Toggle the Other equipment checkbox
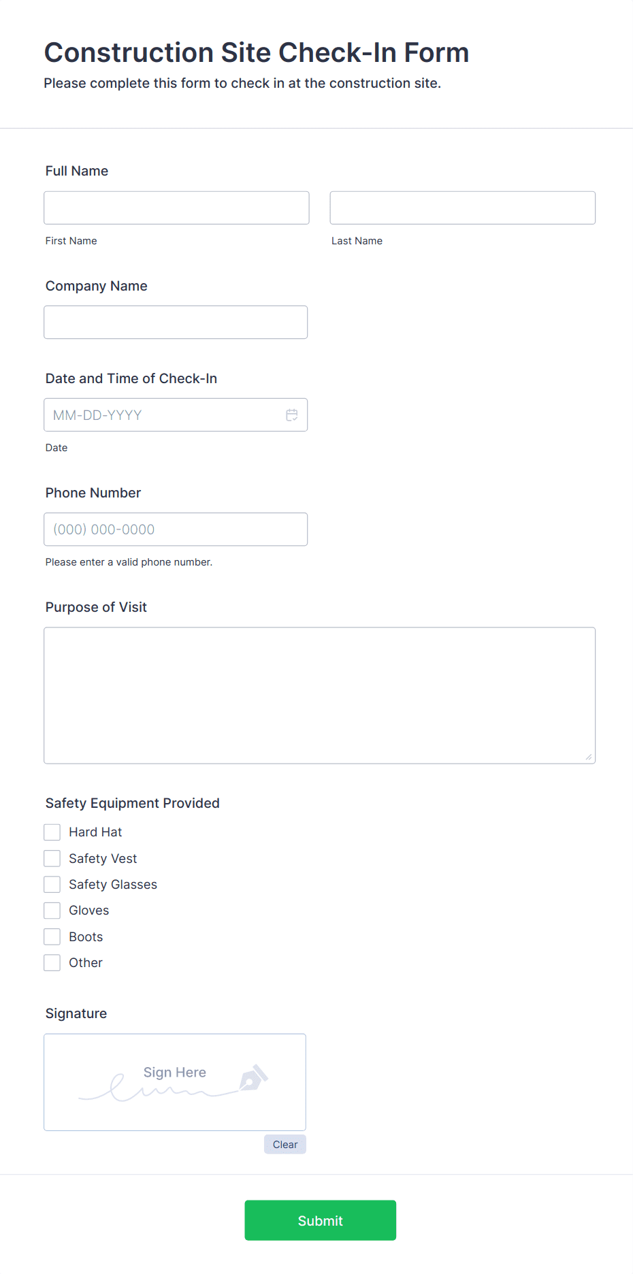The width and height of the screenshot is (633, 1274). [x=52, y=963]
